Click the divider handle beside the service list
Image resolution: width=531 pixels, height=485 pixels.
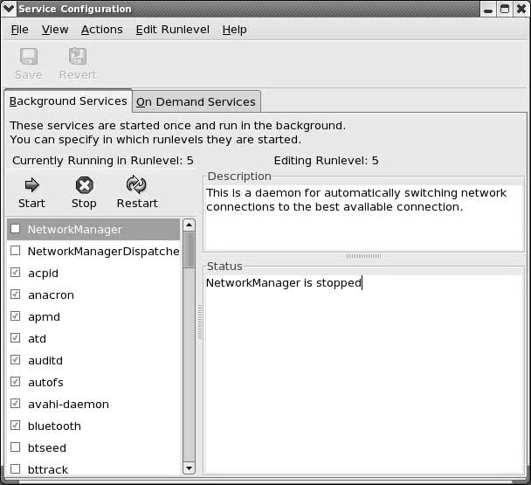click(200, 322)
